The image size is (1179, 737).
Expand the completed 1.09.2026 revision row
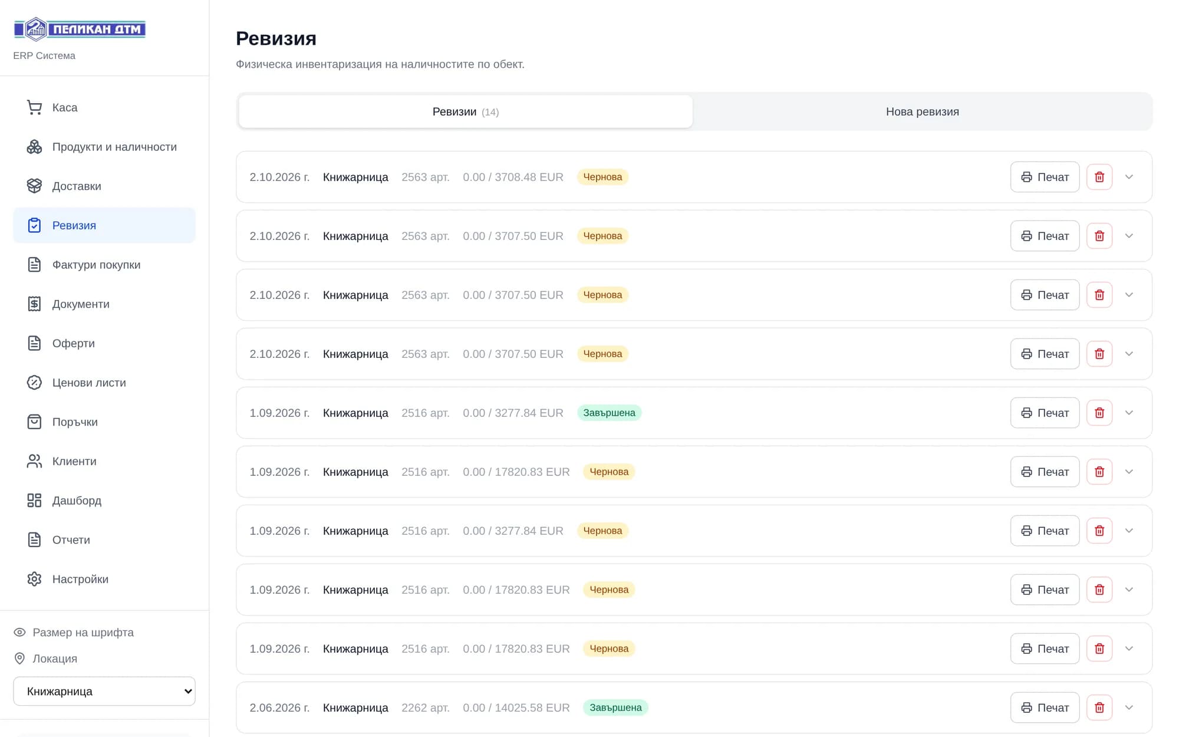tap(1129, 413)
